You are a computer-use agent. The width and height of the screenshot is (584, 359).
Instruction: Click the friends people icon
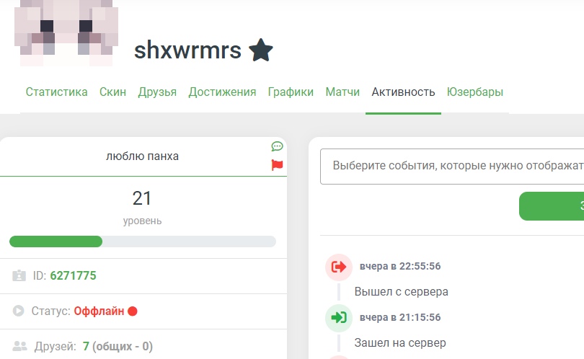pos(19,347)
